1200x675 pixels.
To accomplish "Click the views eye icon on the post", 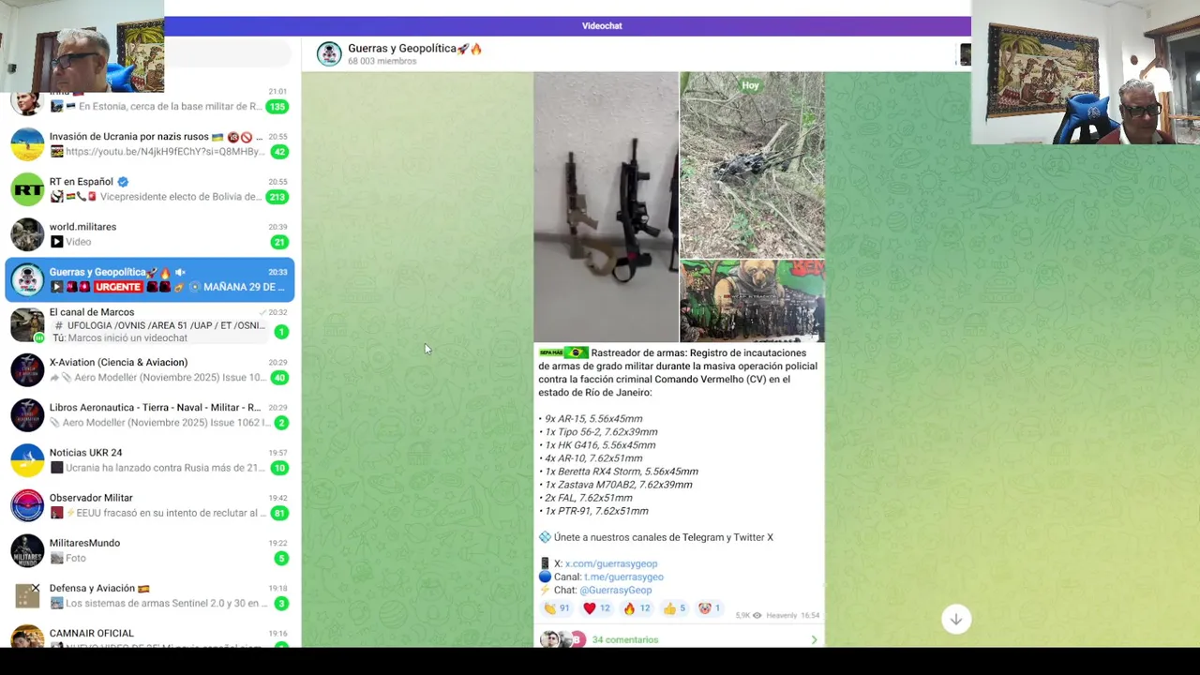I will (x=757, y=616).
